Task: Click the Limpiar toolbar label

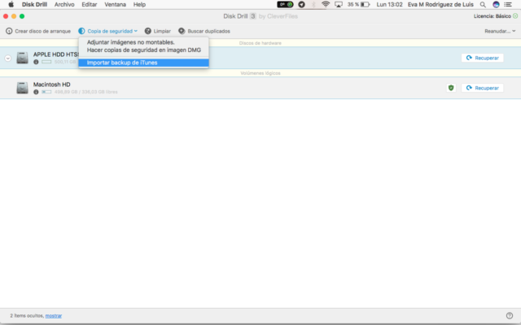Action: (162, 31)
